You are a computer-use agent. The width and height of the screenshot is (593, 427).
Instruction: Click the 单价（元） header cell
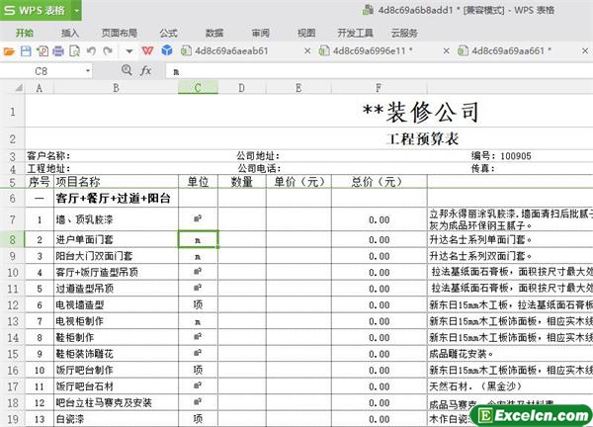298,182
